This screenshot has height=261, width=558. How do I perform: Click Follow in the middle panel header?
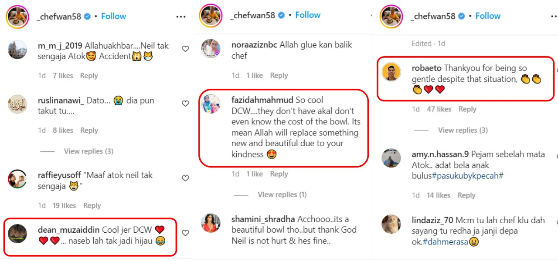click(308, 15)
